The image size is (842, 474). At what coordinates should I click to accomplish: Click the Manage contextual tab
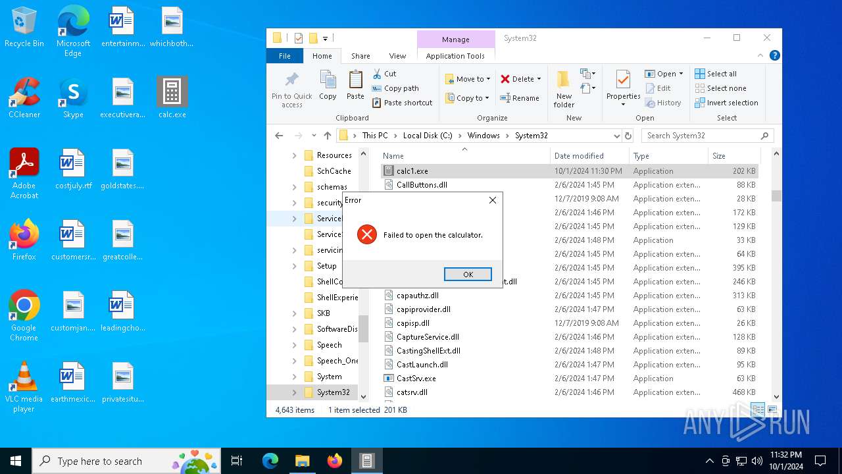[x=456, y=39]
